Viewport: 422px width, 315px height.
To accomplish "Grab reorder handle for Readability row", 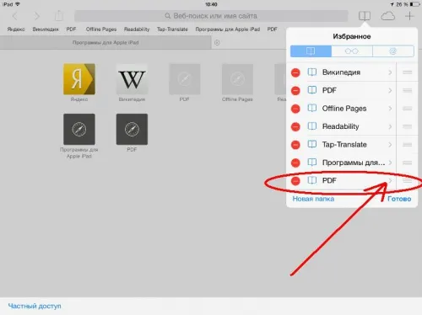I will 407,126.
